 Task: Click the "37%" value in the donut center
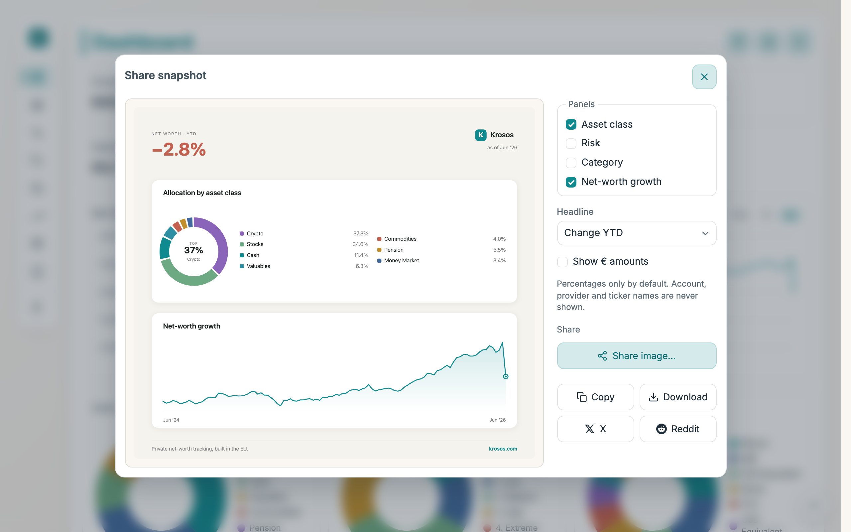click(x=193, y=250)
